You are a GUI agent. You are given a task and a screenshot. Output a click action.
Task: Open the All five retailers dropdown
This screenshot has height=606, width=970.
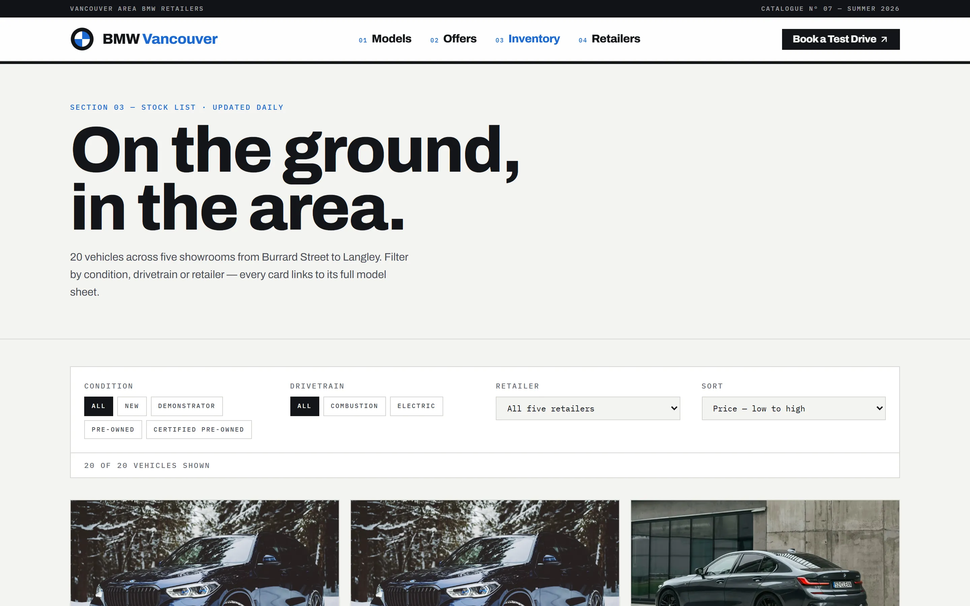coord(588,408)
